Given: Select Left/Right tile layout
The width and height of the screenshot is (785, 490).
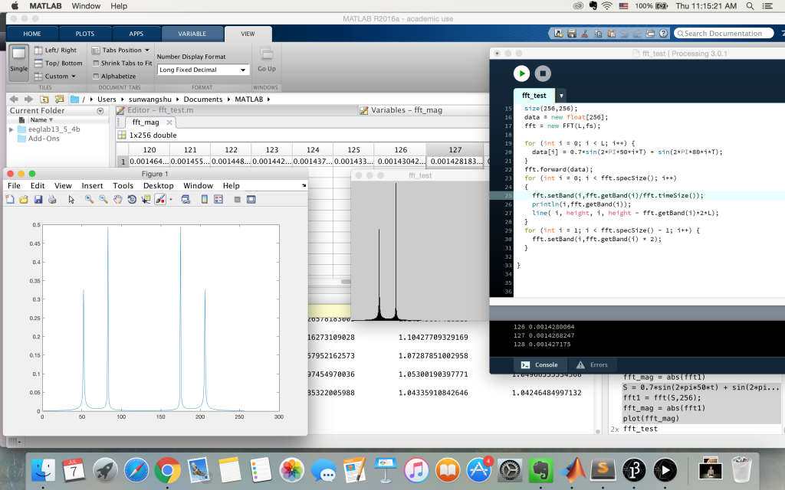Looking at the screenshot, I should click(55, 50).
